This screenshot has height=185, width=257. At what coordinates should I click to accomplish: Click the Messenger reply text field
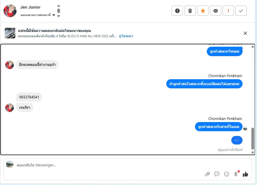[108, 165]
